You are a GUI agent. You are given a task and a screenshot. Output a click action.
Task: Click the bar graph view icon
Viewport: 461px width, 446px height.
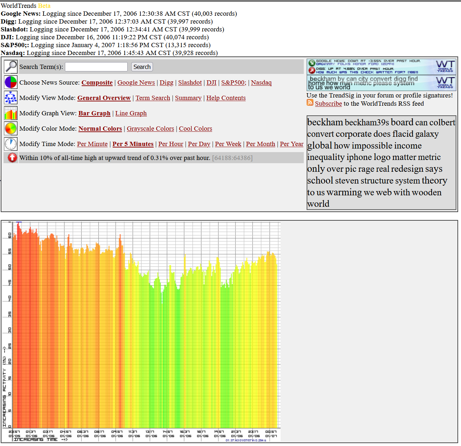(11, 113)
